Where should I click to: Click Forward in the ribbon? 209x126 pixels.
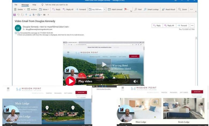click(81, 9)
